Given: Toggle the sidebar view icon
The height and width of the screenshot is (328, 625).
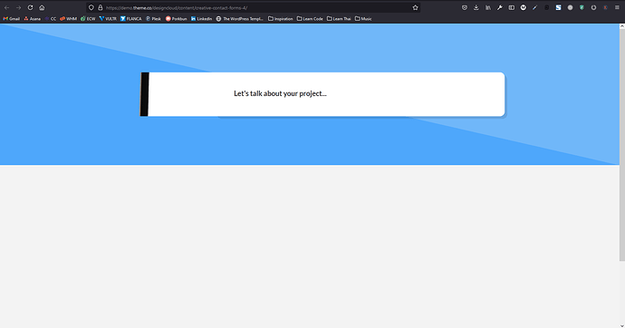Looking at the screenshot, I should point(512,7).
